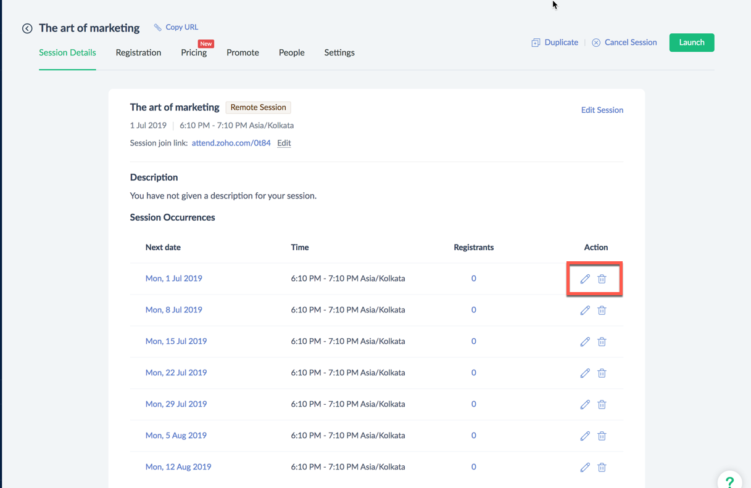Click registrants count 0 for 15 Jul 2019
The height and width of the screenshot is (488, 751).
(474, 341)
